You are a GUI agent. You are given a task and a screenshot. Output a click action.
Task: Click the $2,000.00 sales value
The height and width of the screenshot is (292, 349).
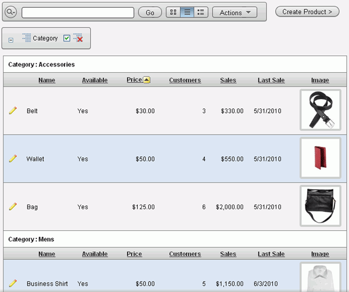click(230, 207)
